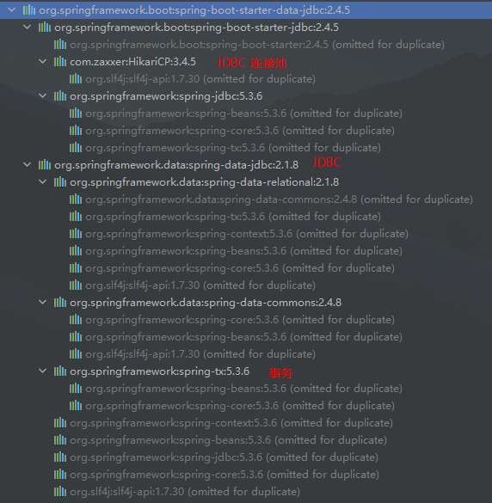Select spring-core row under expanded spring-tx
492x503 pixels.
(240, 406)
